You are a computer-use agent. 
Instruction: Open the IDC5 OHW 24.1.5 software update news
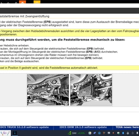[x=83, y=127]
